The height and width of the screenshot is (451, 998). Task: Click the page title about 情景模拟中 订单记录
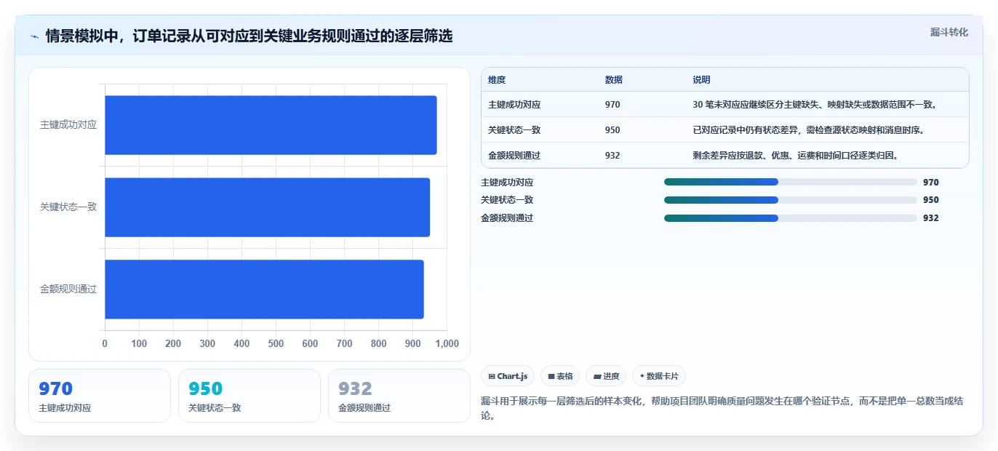[249, 36]
